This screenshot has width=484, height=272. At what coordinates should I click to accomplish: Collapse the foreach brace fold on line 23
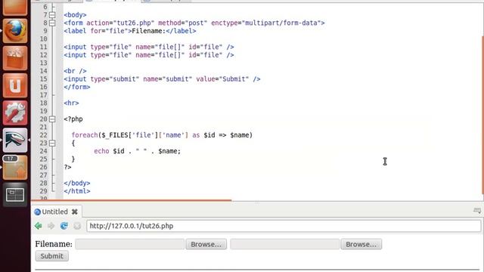(x=52, y=143)
